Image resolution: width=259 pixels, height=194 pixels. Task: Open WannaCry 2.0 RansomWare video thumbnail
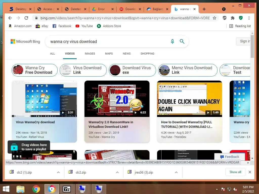click(x=117, y=99)
